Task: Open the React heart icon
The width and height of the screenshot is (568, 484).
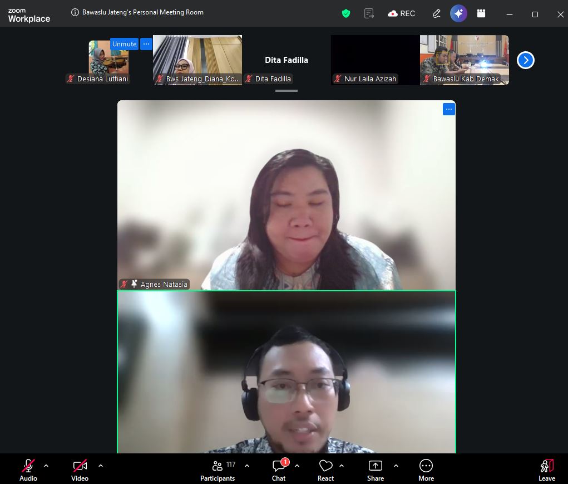Action: [x=325, y=470]
